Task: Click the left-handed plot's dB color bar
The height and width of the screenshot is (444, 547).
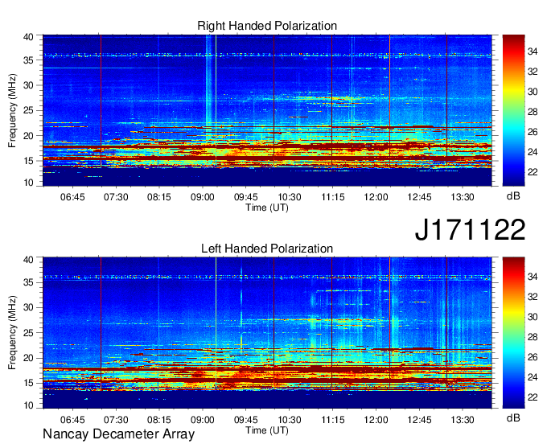Action: pyautogui.click(x=513, y=333)
